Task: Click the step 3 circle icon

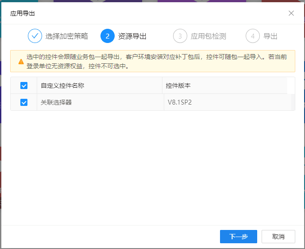Action: (x=180, y=36)
